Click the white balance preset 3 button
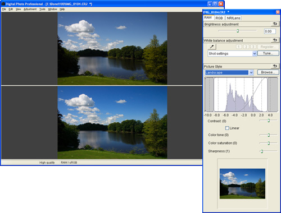The height and width of the screenshot is (213, 281). point(253,47)
